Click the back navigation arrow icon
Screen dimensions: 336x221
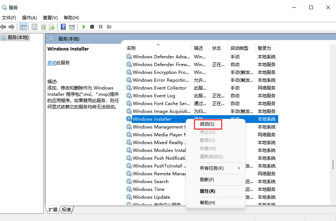click(x=3, y=26)
